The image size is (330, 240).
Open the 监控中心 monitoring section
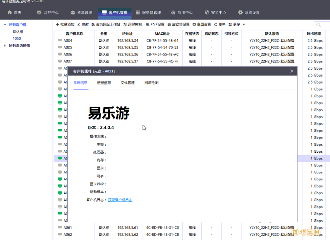click(x=48, y=13)
